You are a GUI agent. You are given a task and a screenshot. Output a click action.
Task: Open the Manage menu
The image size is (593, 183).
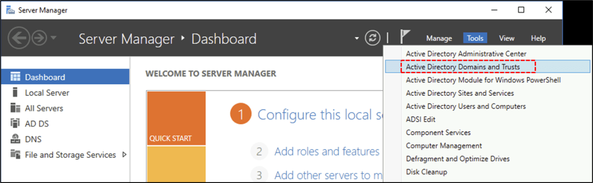click(x=439, y=38)
